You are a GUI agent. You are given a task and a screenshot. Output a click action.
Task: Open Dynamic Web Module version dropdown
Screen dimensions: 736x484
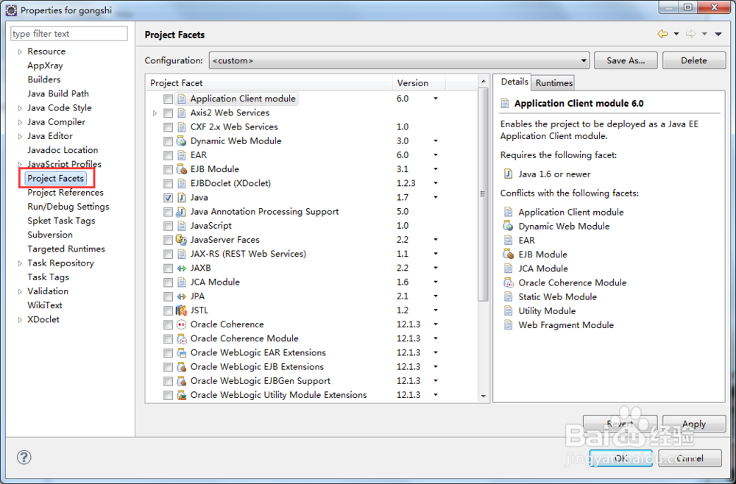click(436, 141)
